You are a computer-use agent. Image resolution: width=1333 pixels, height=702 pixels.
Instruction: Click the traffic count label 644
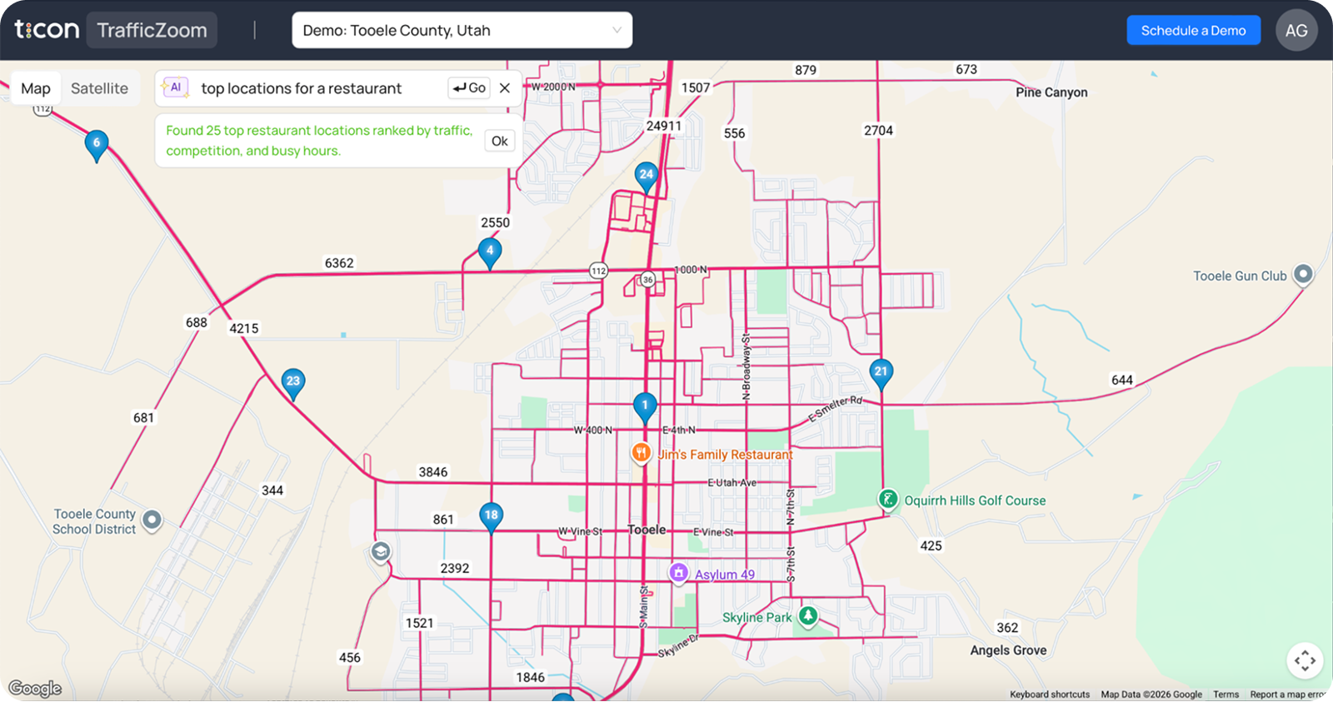[x=1122, y=380]
